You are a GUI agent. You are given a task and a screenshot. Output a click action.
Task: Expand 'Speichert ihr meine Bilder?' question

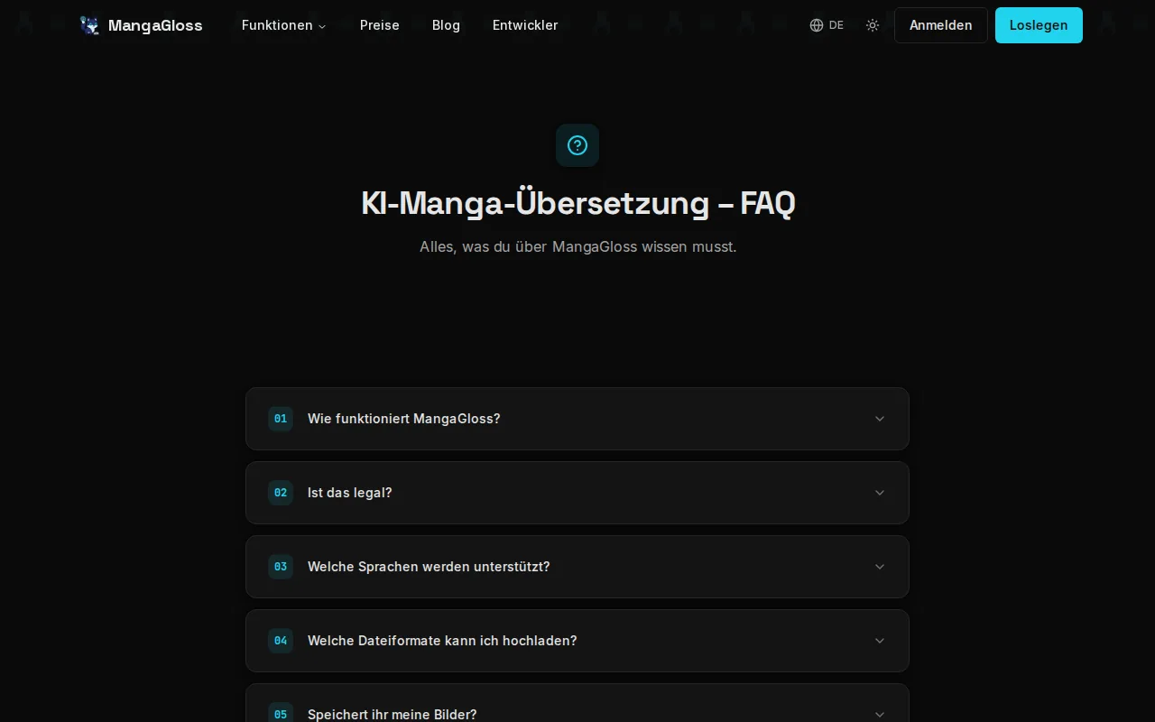577,703
